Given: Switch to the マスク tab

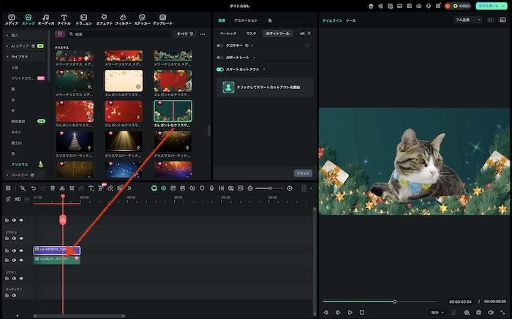Looking at the screenshot, I should [251, 33].
